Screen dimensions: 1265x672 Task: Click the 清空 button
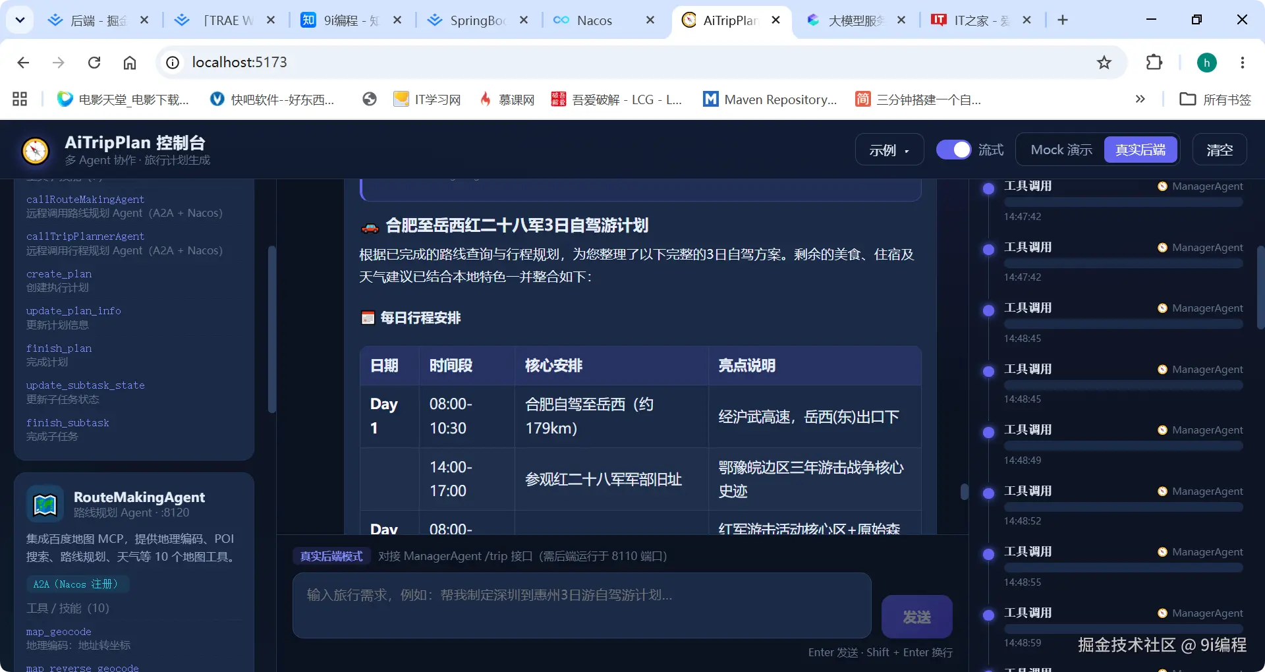pyautogui.click(x=1220, y=150)
